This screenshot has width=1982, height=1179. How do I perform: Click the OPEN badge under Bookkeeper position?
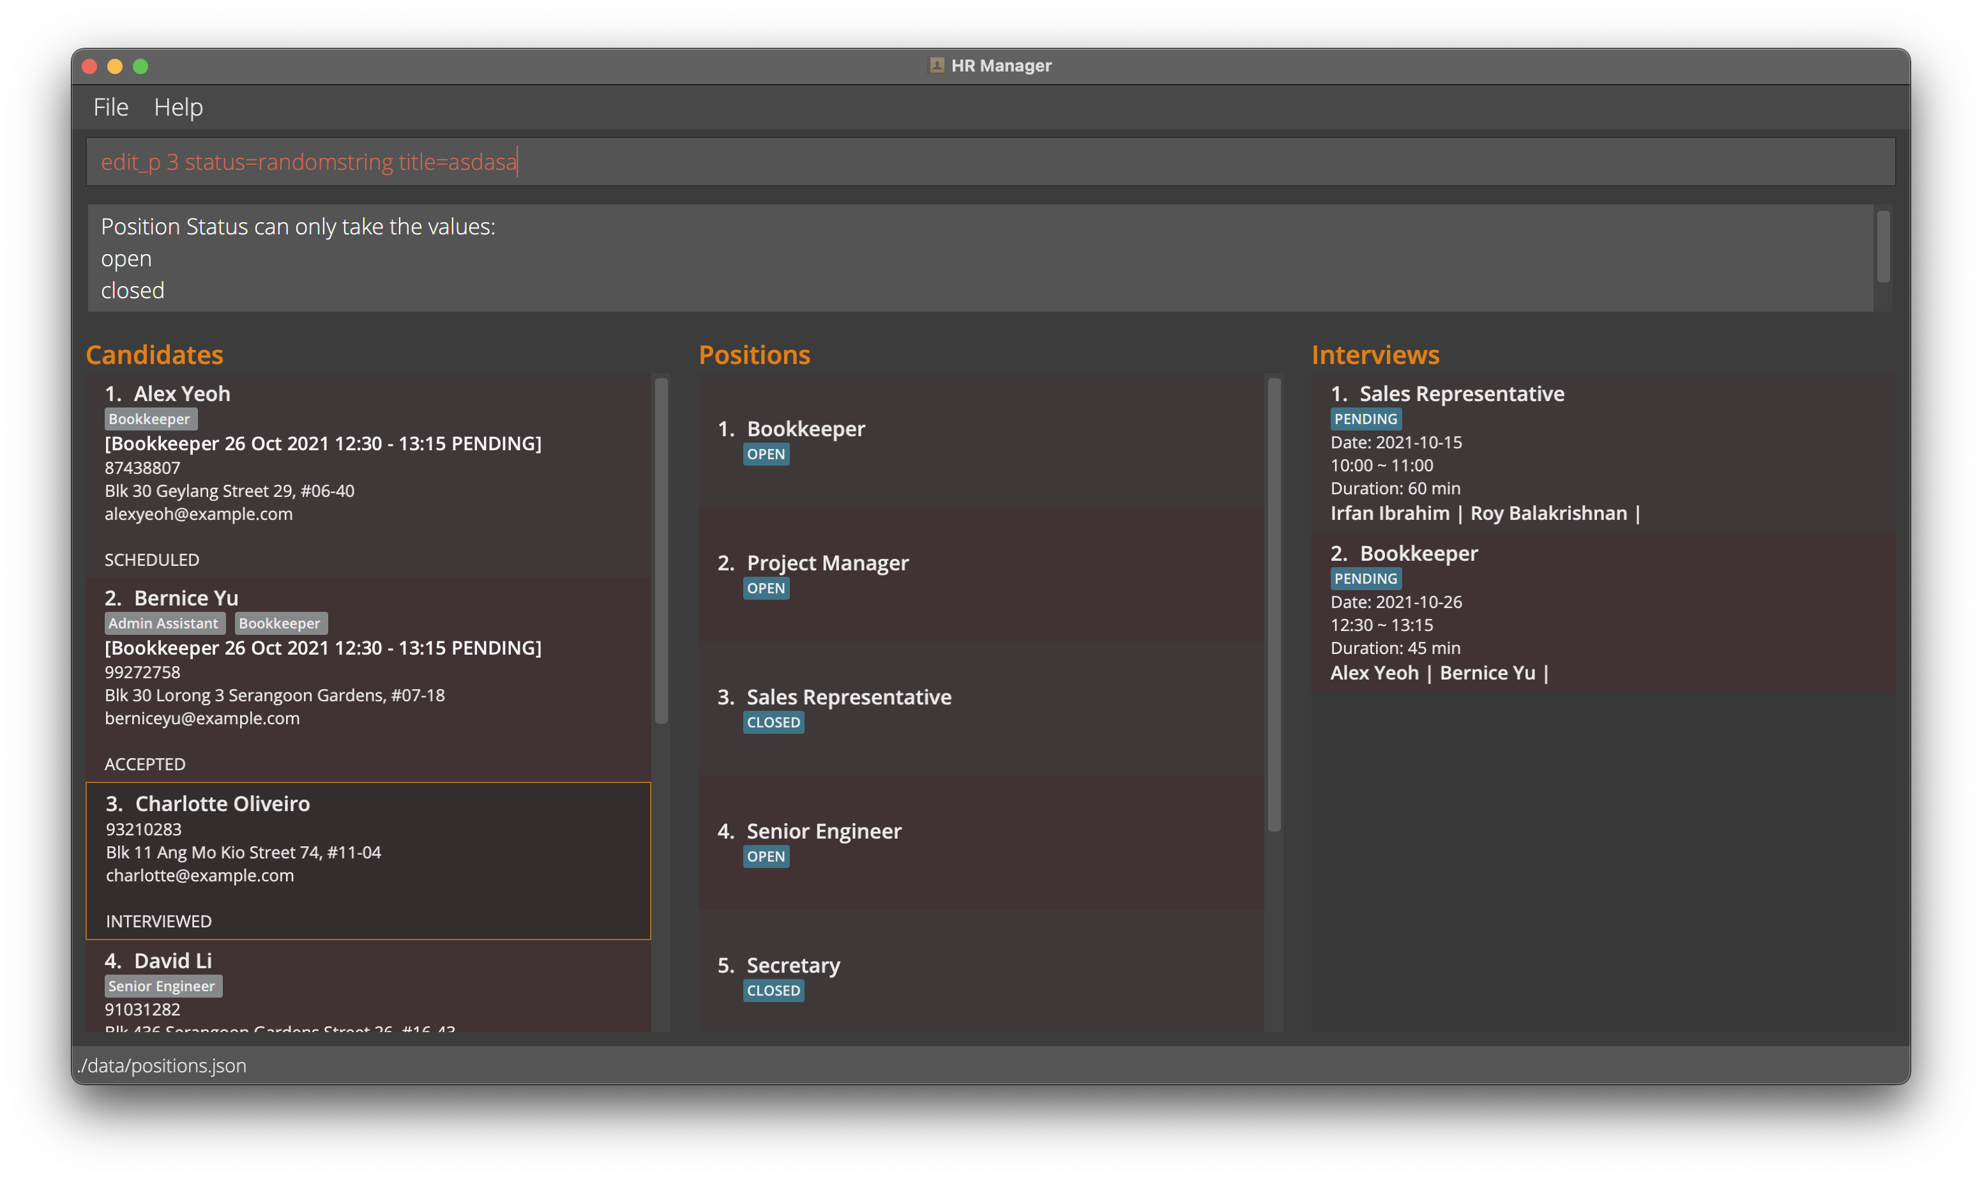point(766,455)
